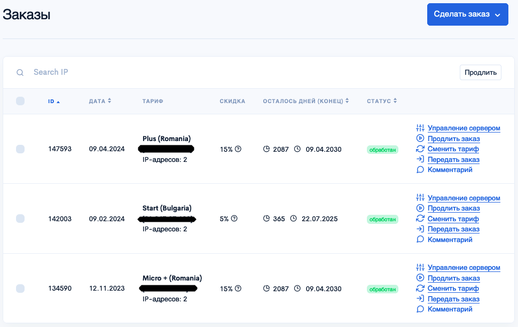Click change tariff refresh icon for order 134590

[420, 289]
